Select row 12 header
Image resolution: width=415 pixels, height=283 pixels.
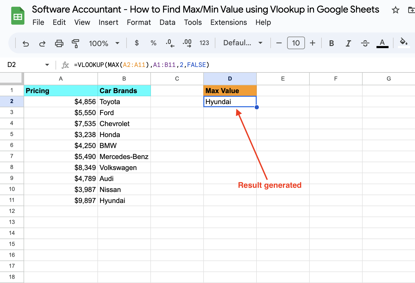(x=12, y=211)
